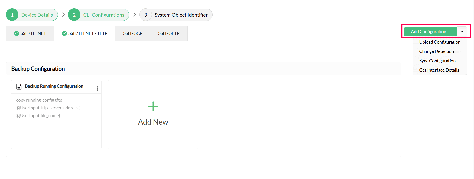Select the SSH/TELNET tab
Viewport: 474px width, 179px height.
(30, 33)
